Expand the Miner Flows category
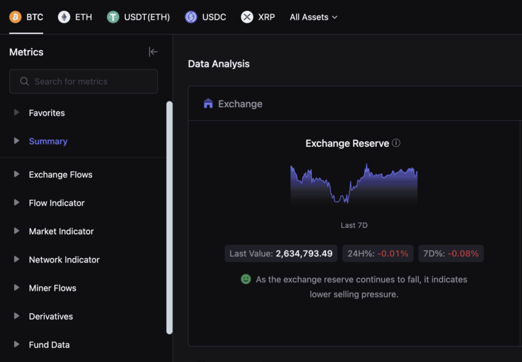Image resolution: width=522 pixels, height=362 pixels. coord(17,288)
